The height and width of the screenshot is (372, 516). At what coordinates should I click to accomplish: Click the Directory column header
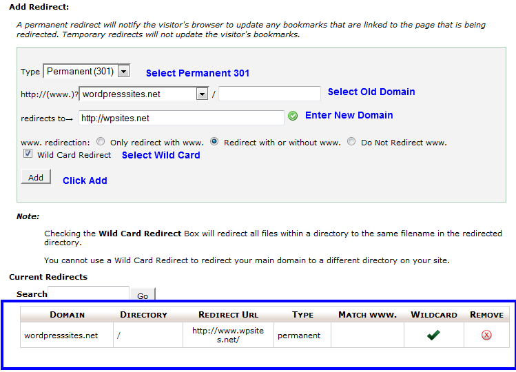click(x=143, y=314)
